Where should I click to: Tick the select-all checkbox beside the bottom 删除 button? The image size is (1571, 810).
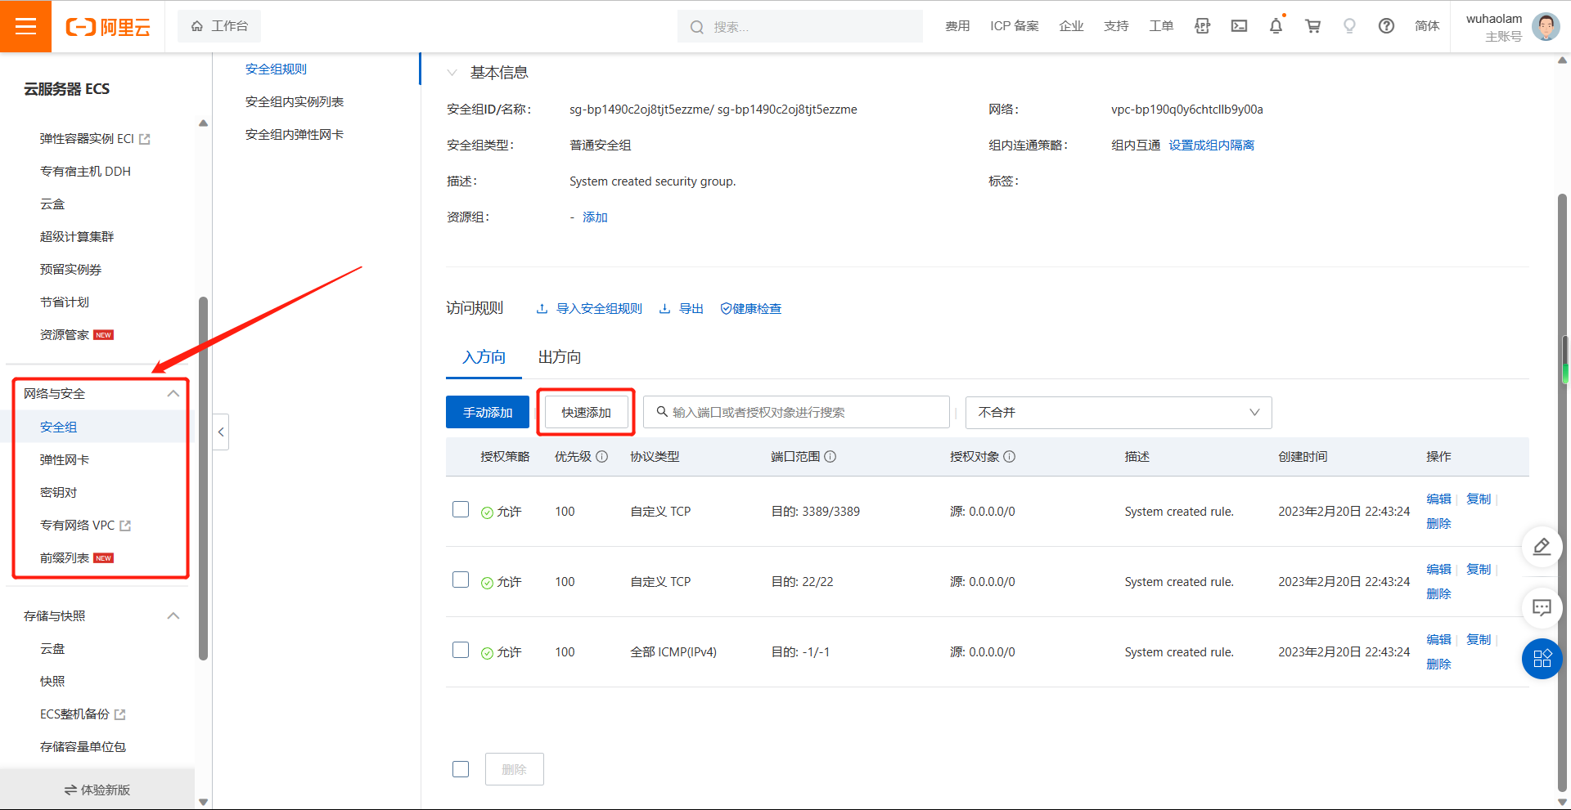(x=461, y=769)
